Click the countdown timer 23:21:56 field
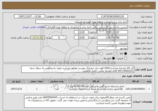The width and height of the screenshot is (158, 111). [38, 38]
